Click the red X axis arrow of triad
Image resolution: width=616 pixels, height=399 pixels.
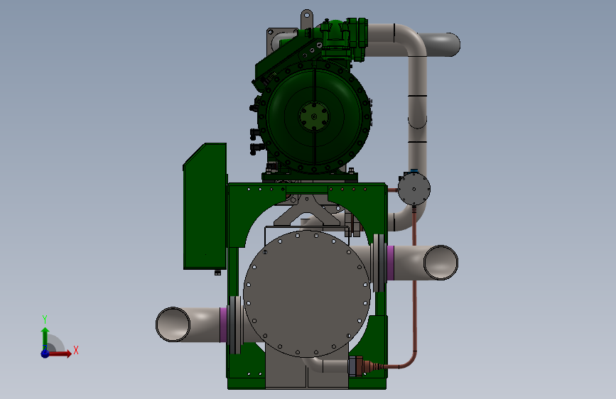click(59, 354)
